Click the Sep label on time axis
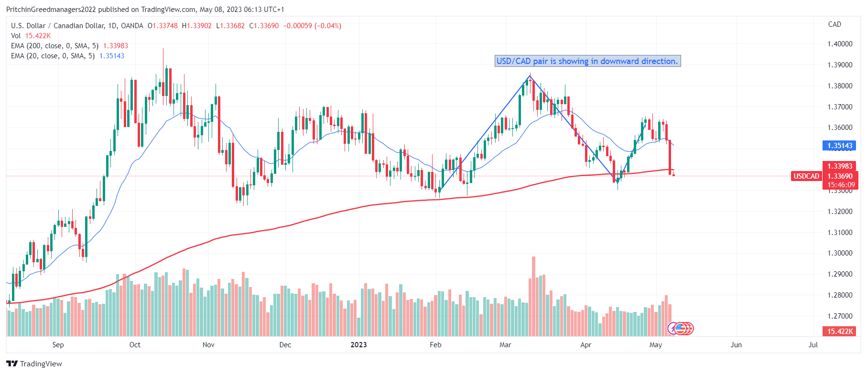The image size is (867, 374). (x=58, y=345)
